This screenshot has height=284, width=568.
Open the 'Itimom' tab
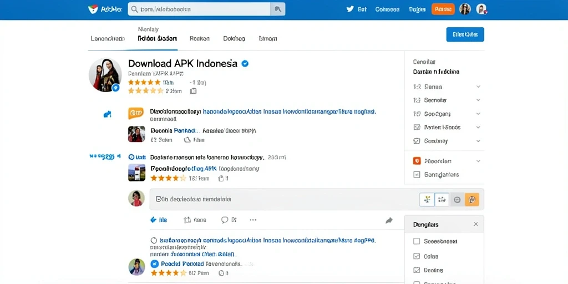coord(268,39)
